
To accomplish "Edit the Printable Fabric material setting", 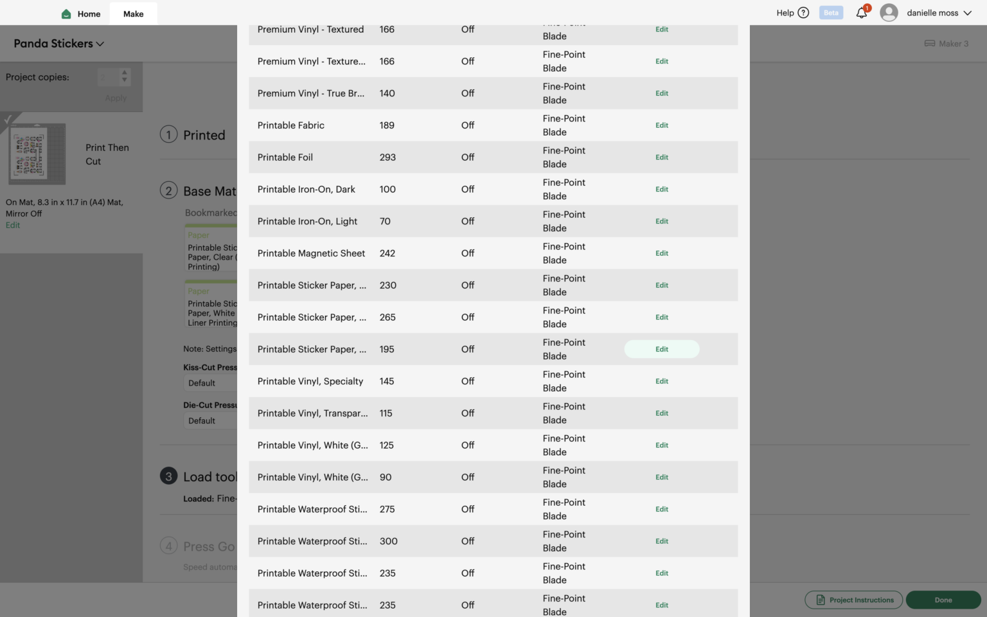I will click(x=662, y=125).
